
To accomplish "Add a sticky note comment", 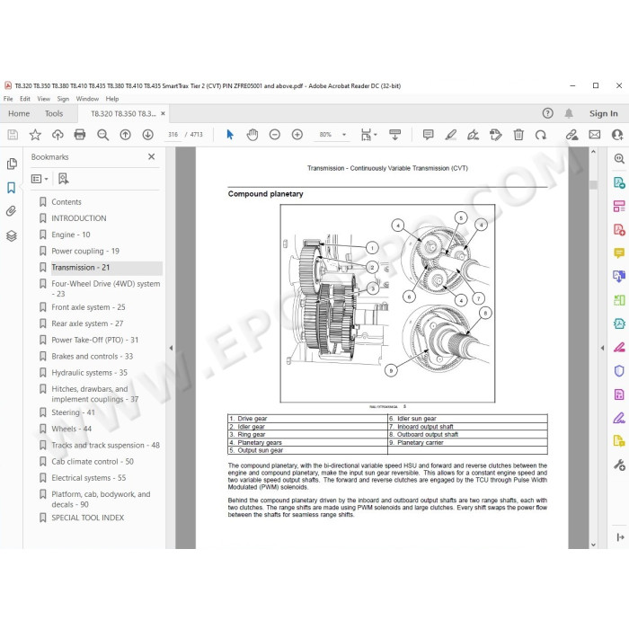I will [x=428, y=135].
